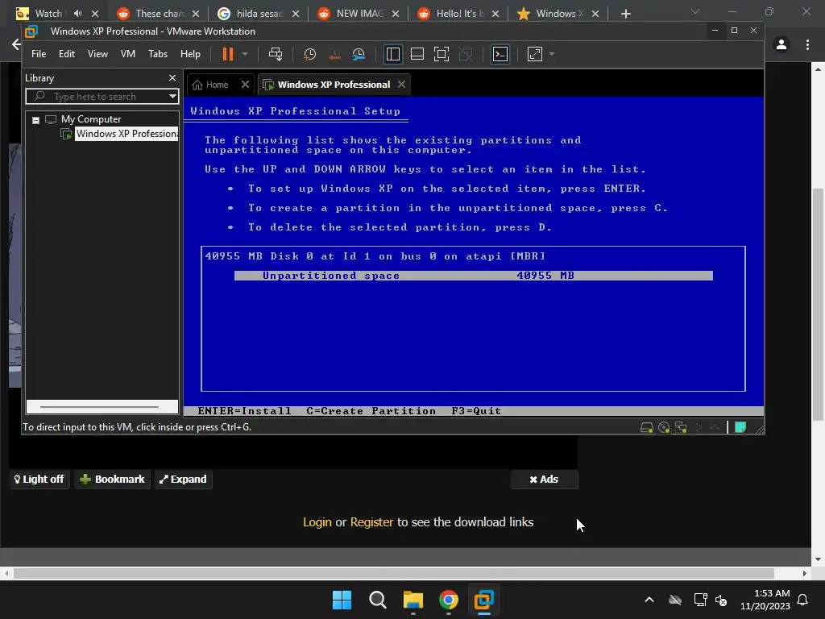Open File Explorer from the taskbar
The height and width of the screenshot is (619, 825).
click(x=413, y=600)
